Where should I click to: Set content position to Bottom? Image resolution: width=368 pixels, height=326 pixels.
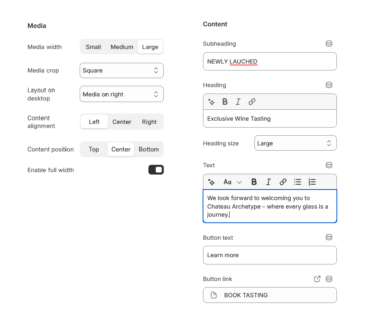[x=148, y=149]
